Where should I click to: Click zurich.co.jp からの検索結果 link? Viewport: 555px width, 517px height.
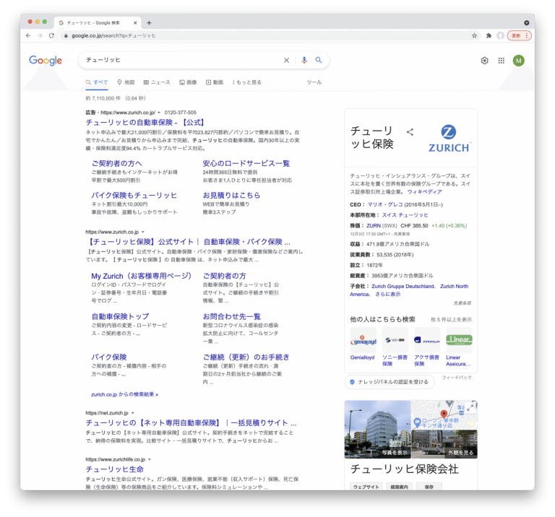[124, 394]
